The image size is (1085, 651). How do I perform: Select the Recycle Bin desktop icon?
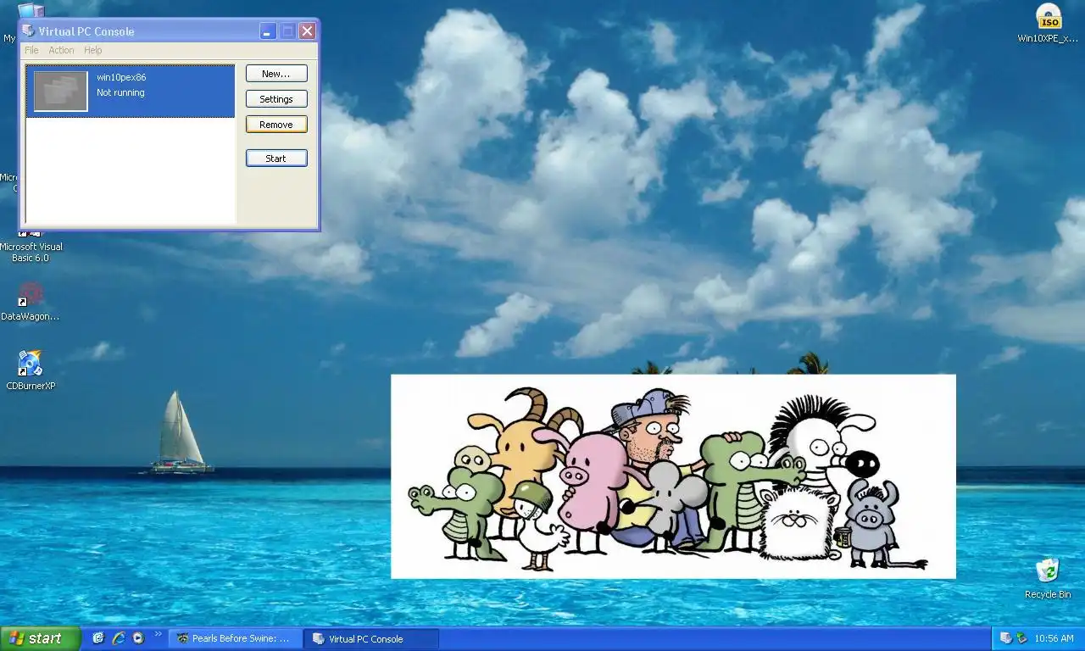point(1048,578)
